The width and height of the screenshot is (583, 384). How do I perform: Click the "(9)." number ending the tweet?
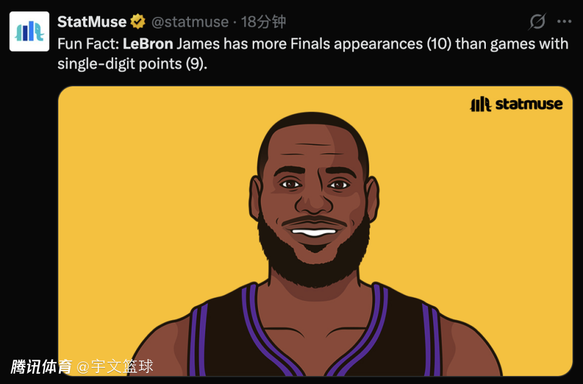[x=194, y=63]
